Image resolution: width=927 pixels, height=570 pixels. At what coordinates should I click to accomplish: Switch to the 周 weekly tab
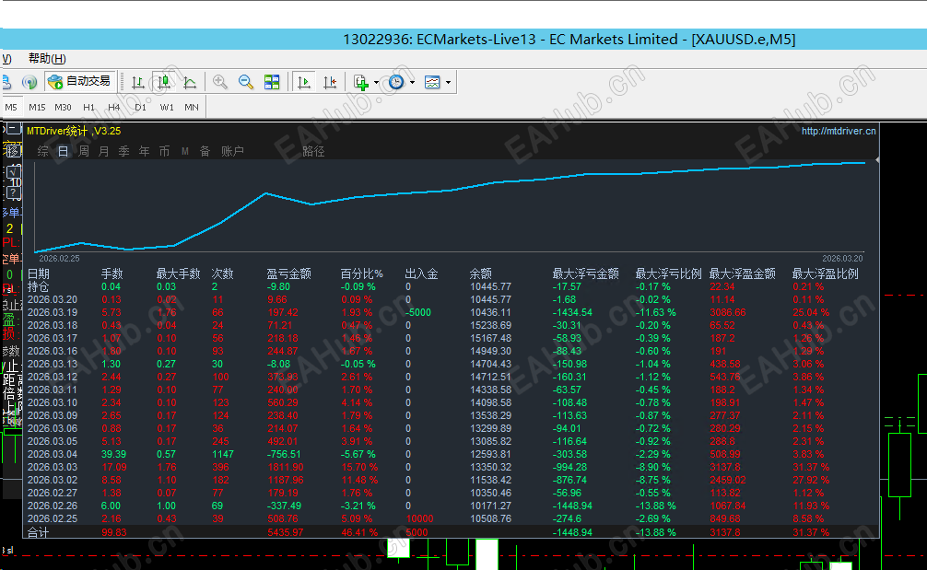[x=83, y=151]
